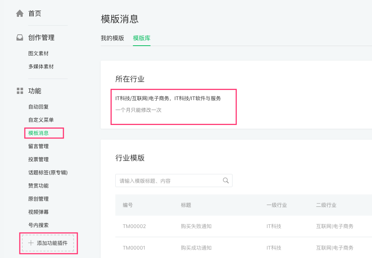This screenshot has width=372, height=258.
Task: Click the grid icon beside 功能
Action: click(20, 91)
